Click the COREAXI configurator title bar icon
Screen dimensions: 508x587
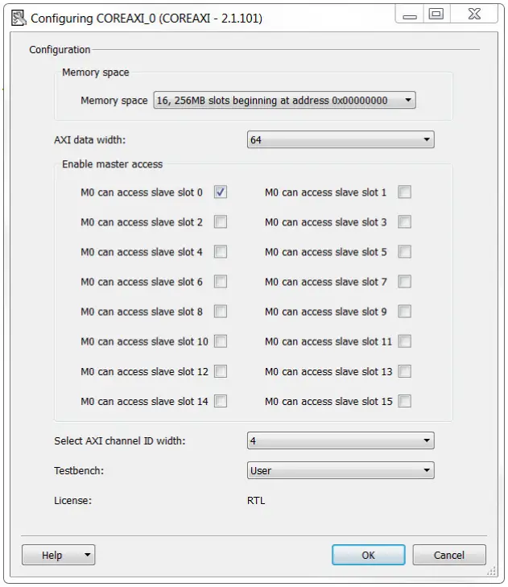click(19, 18)
